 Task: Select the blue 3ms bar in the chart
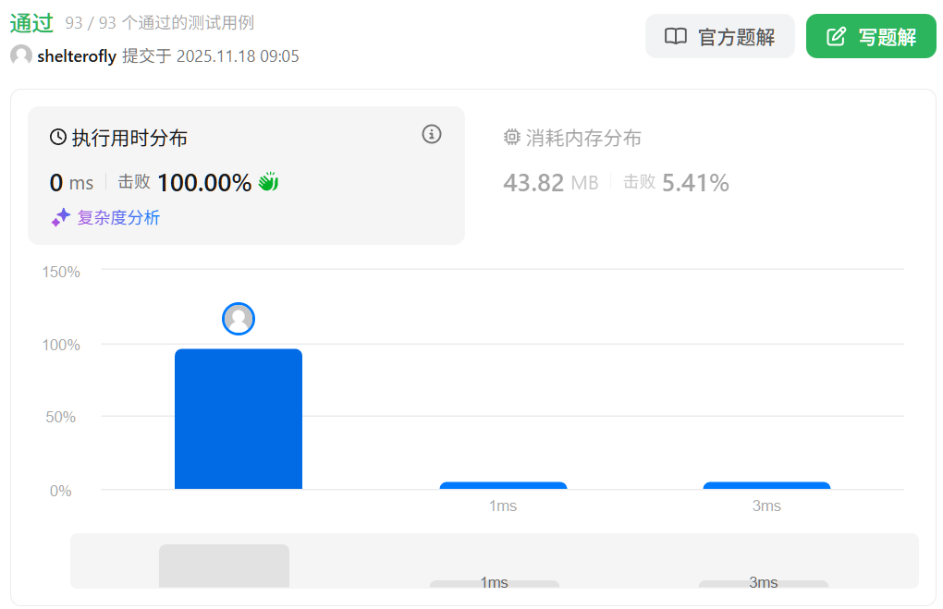pyautogui.click(x=766, y=485)
